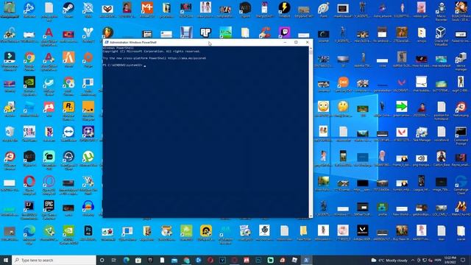This screenshot has height=265, width=471.
Task: Open Microsoft Edge from the taskbar
Action: [x=126, y=260]
